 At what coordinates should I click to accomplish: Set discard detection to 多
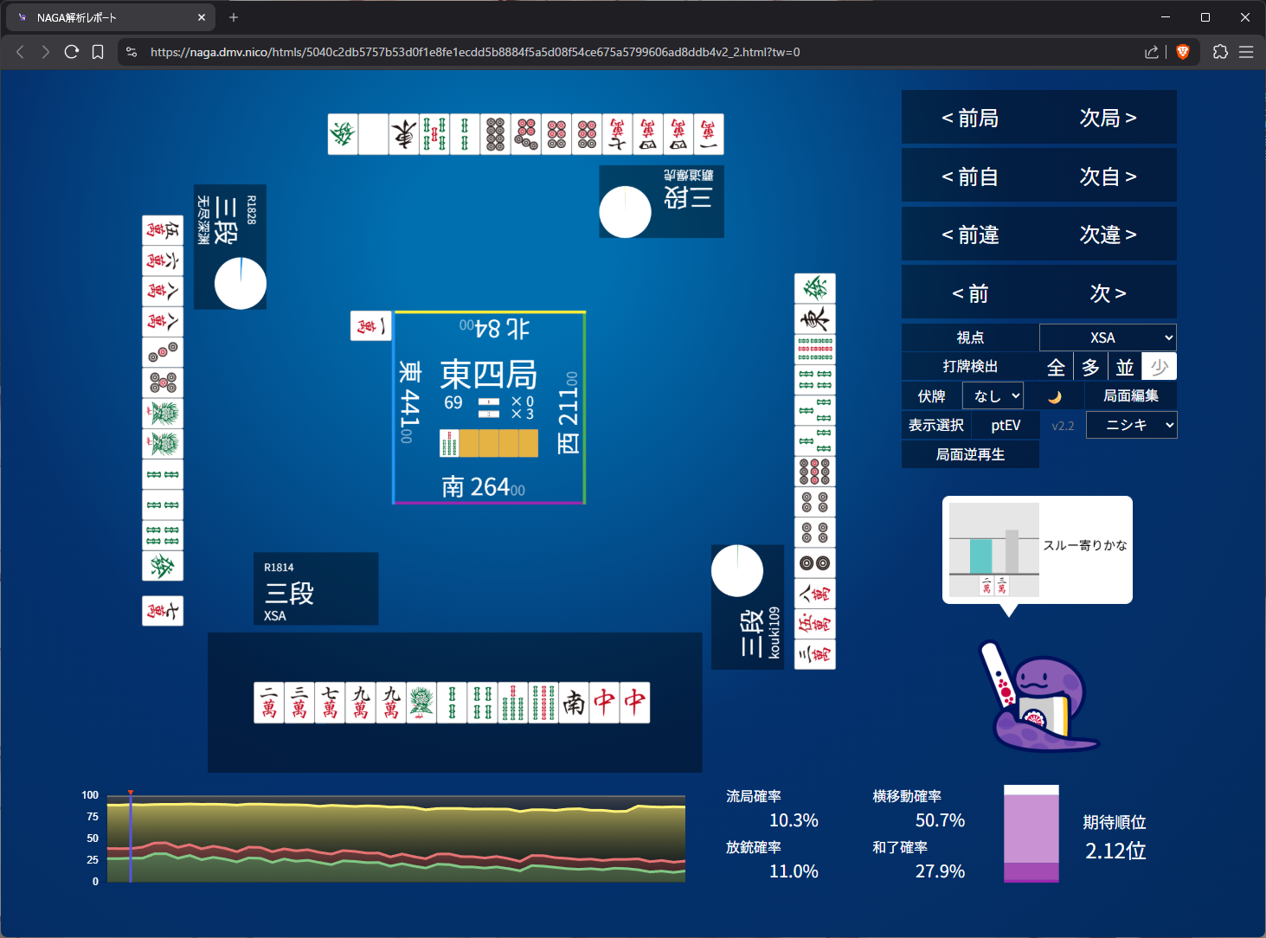tap(1090, 367)
